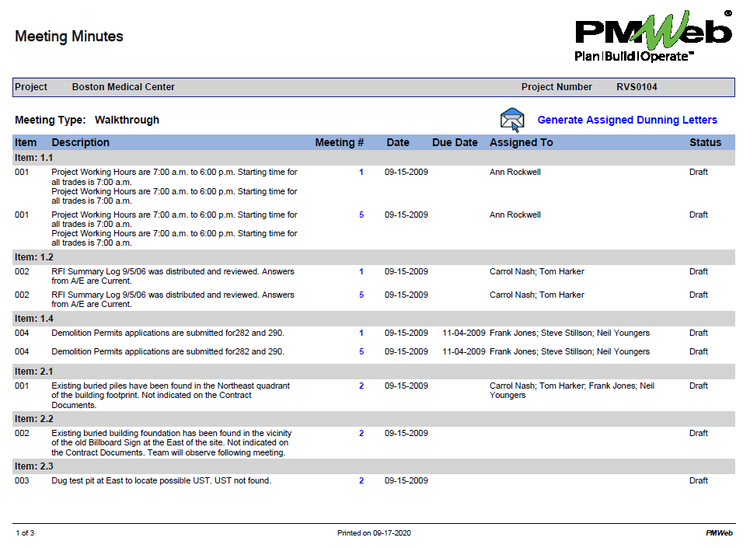750x548 pixels.
Task: Click the Meeting # column header
Action: pyautogui.click(x=339, y=142)
